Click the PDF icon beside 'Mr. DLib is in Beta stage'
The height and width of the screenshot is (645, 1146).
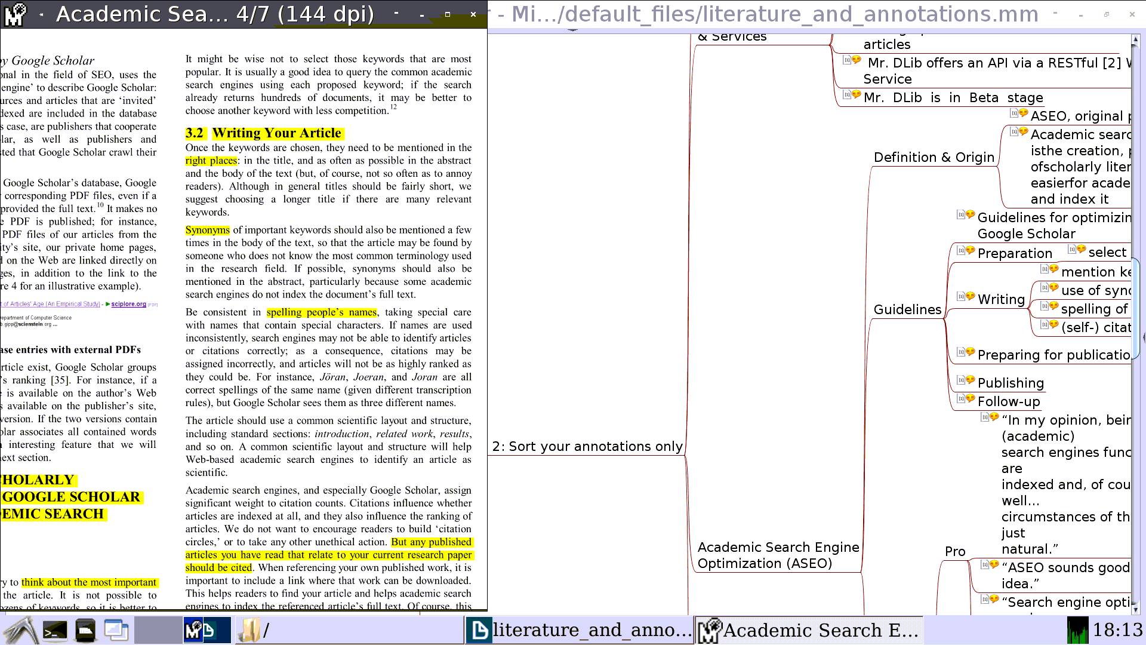point(846,94)
